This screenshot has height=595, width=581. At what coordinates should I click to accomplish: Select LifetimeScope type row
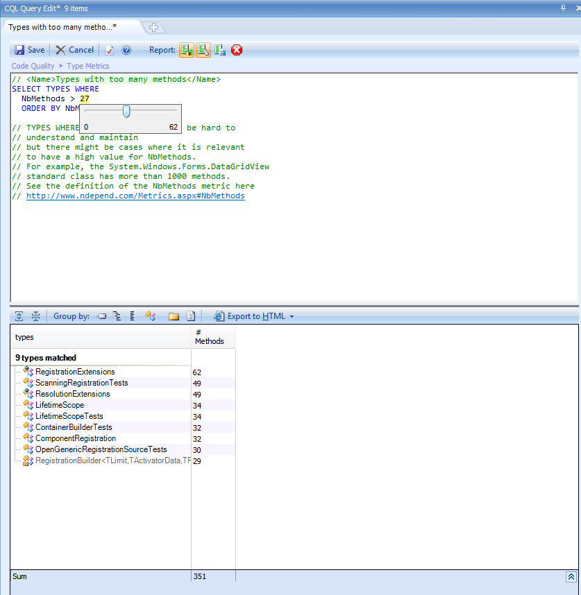123,405
